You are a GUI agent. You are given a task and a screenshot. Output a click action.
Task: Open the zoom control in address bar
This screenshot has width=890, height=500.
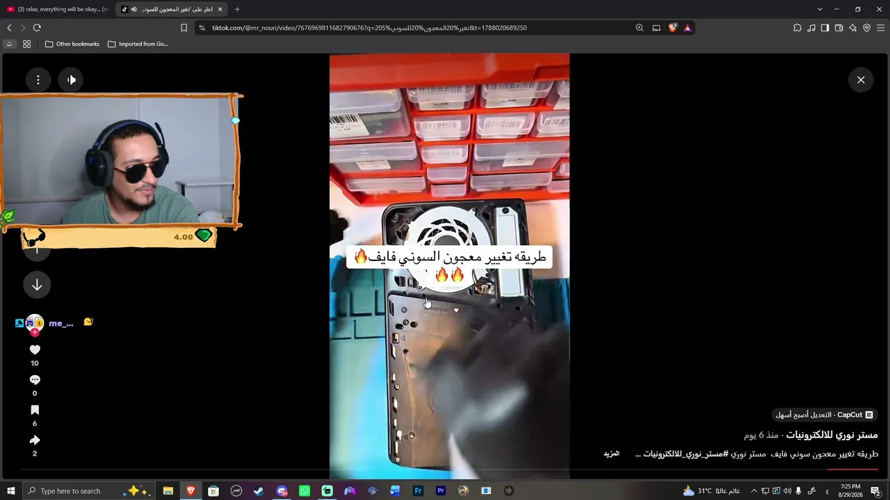coord(639,28)
